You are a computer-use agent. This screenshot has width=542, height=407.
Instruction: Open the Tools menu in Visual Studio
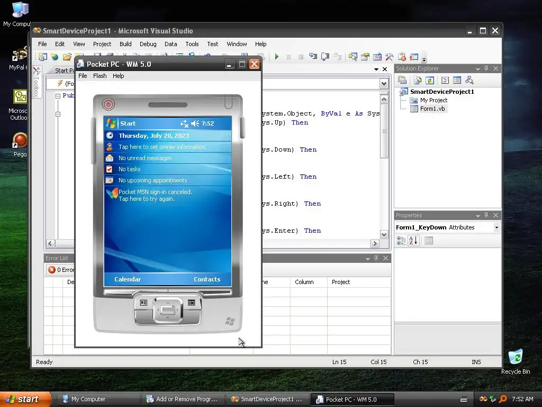[192, 44]
